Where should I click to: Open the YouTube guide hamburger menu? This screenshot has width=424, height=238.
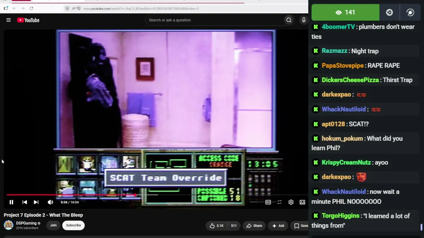pos(9,20)
